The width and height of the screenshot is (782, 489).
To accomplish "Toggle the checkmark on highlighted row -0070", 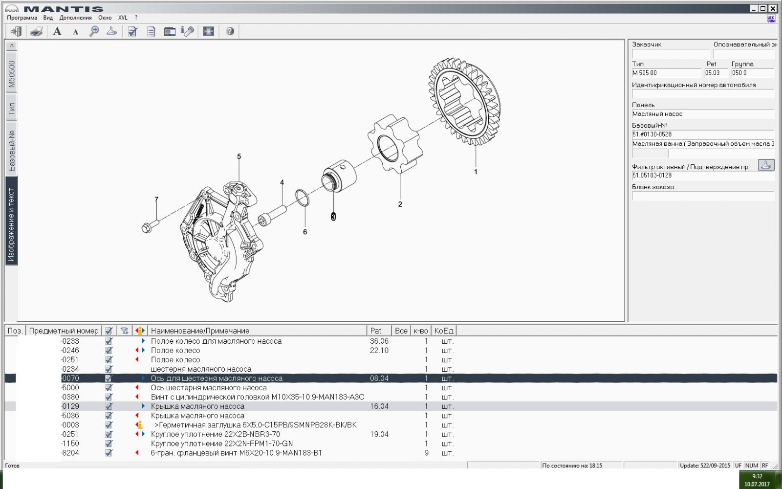I will pyautogui.click(x=109, y=378).
